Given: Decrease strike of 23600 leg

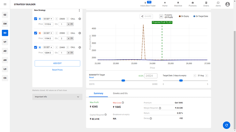Looking at the screenshot, I should [56, 19].
